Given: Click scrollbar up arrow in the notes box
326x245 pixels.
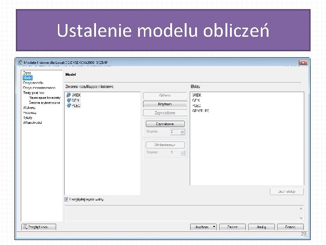Looking at the screenshot, I should [301, 208].
